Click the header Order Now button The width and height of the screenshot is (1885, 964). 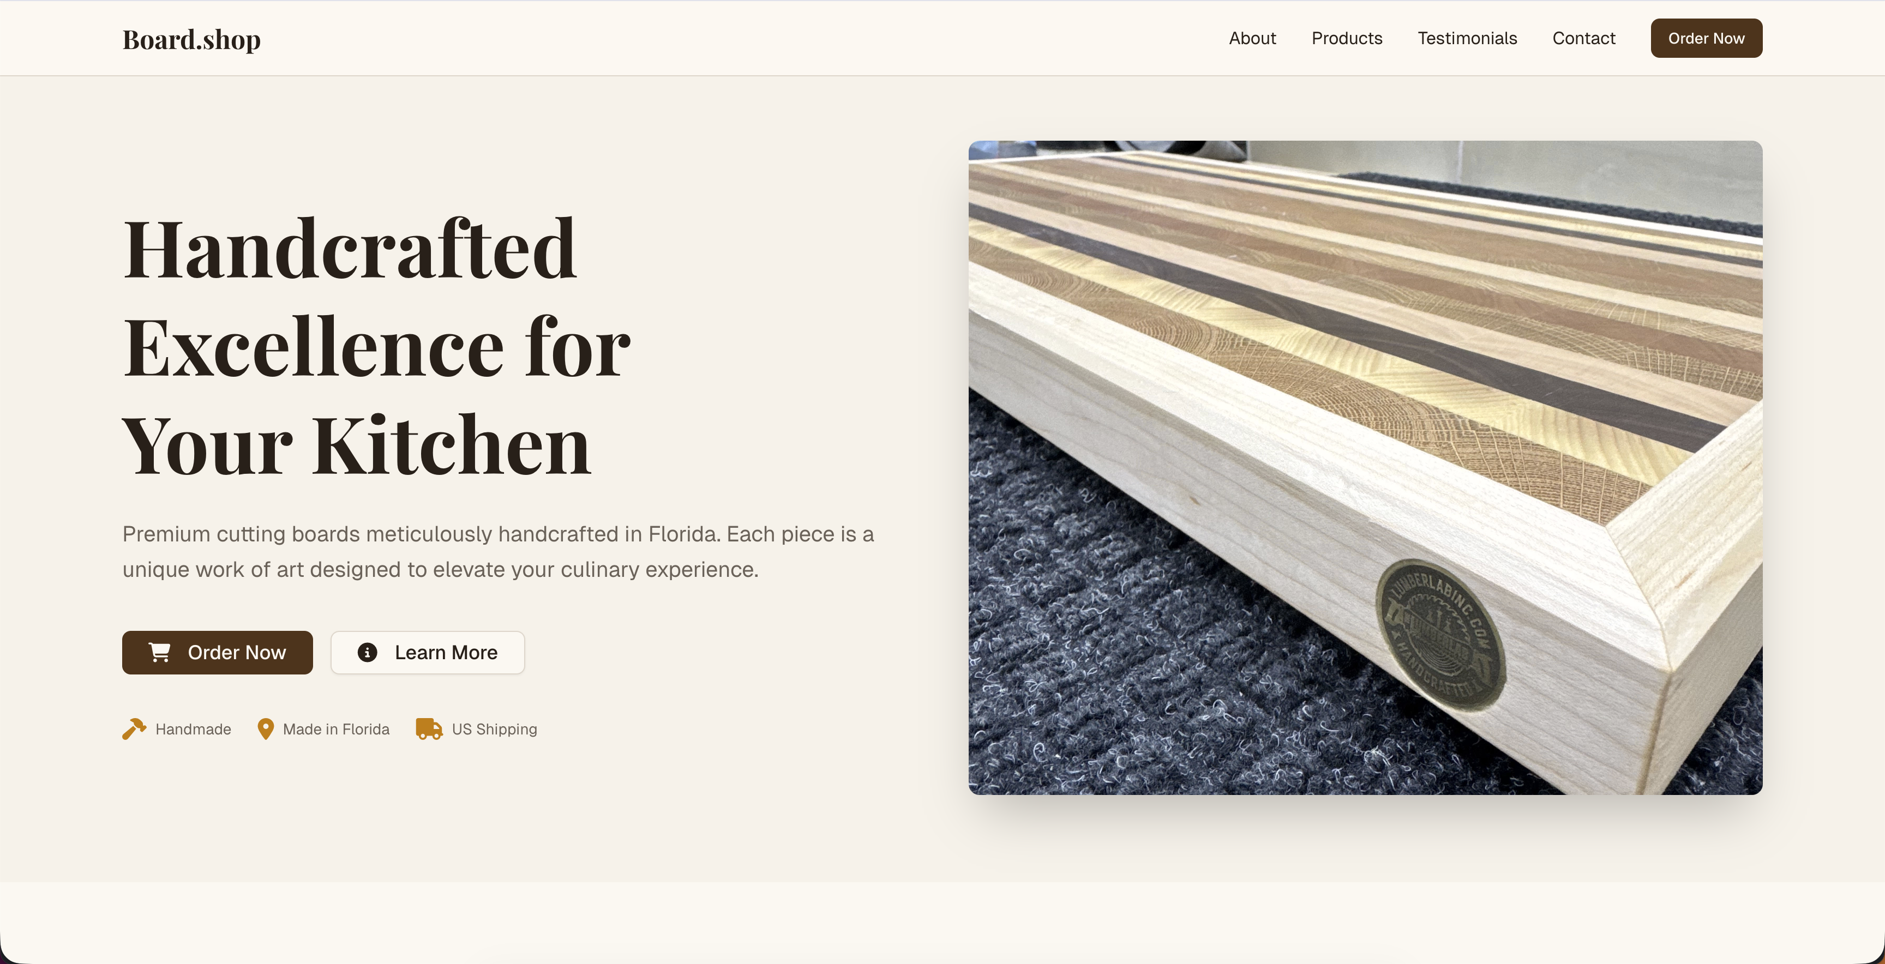(1706, 38)
